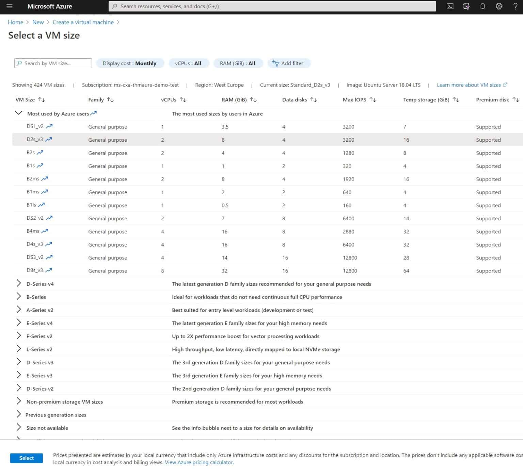Viewport: 523px width, 472px height.
Task: Open the portal settings gear
Action: 499,6
